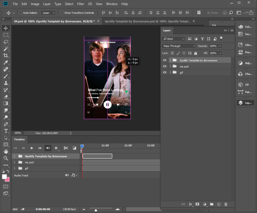Open the Pass Through blend mode dropdown
Image resolution: width=257 pixels, height=213 pixels.
tap(178, 46)
